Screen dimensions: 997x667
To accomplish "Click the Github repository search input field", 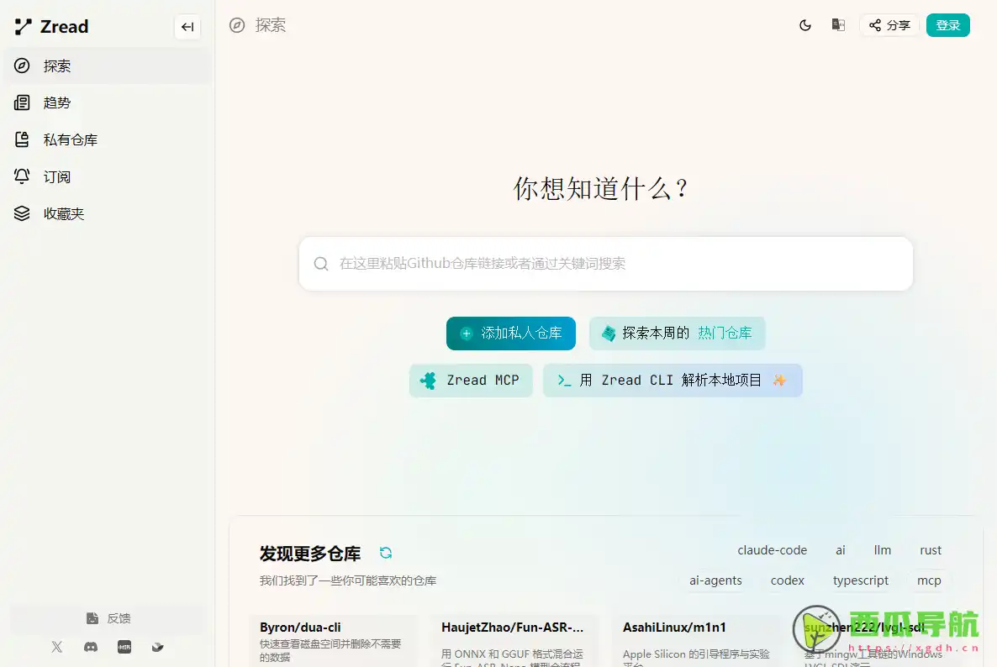I will 606,264.
